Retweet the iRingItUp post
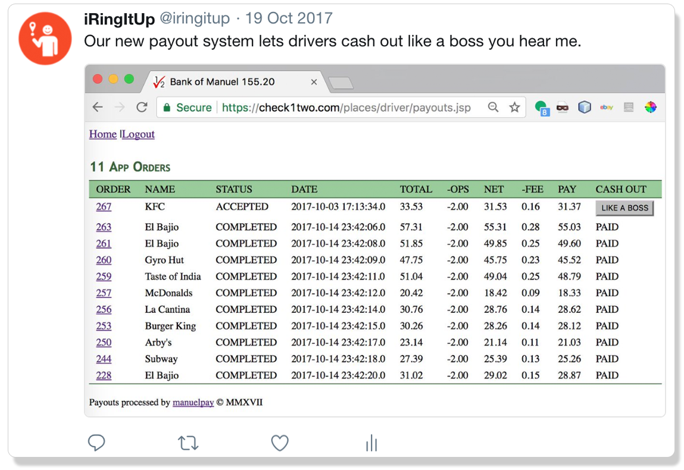684x470 pixels. click(188, 443)
